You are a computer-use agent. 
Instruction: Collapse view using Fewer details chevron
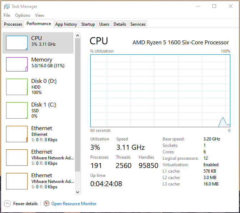[x=7, y=203]
